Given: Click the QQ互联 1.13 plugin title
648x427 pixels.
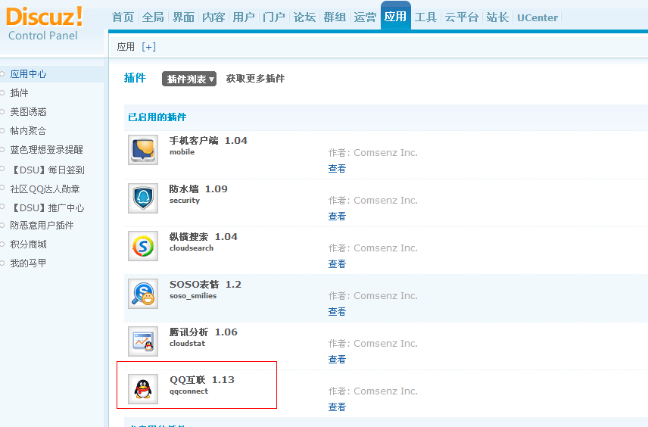Looking at the screenshot, I should (202, 380).
